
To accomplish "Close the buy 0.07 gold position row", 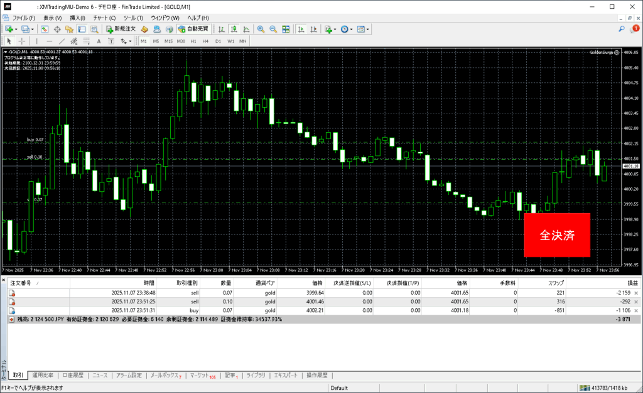I will [x=636, y=310].
